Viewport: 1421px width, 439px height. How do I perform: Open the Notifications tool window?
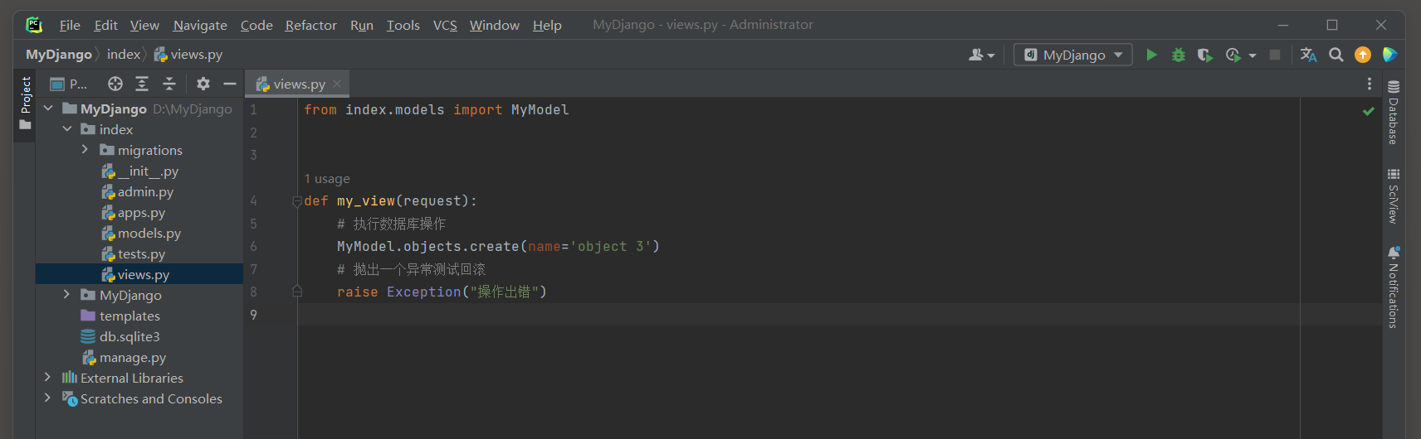[x=1394, y=287]
